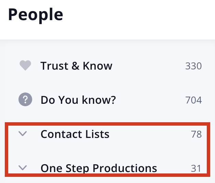The width and height of the screenshot is (215, 183).
Task: Click the heart icon beside Trust & Know
Action: point(25,65)
